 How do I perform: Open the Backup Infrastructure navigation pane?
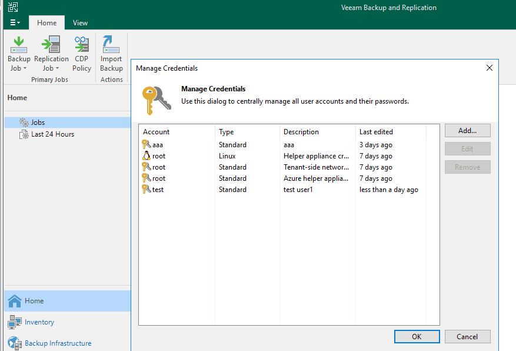pyautogui.click(x=68, y=343)
